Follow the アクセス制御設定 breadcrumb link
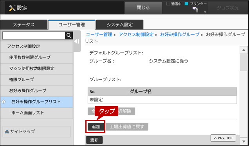Screen dimensions: 249x146 tap(136, 34)
